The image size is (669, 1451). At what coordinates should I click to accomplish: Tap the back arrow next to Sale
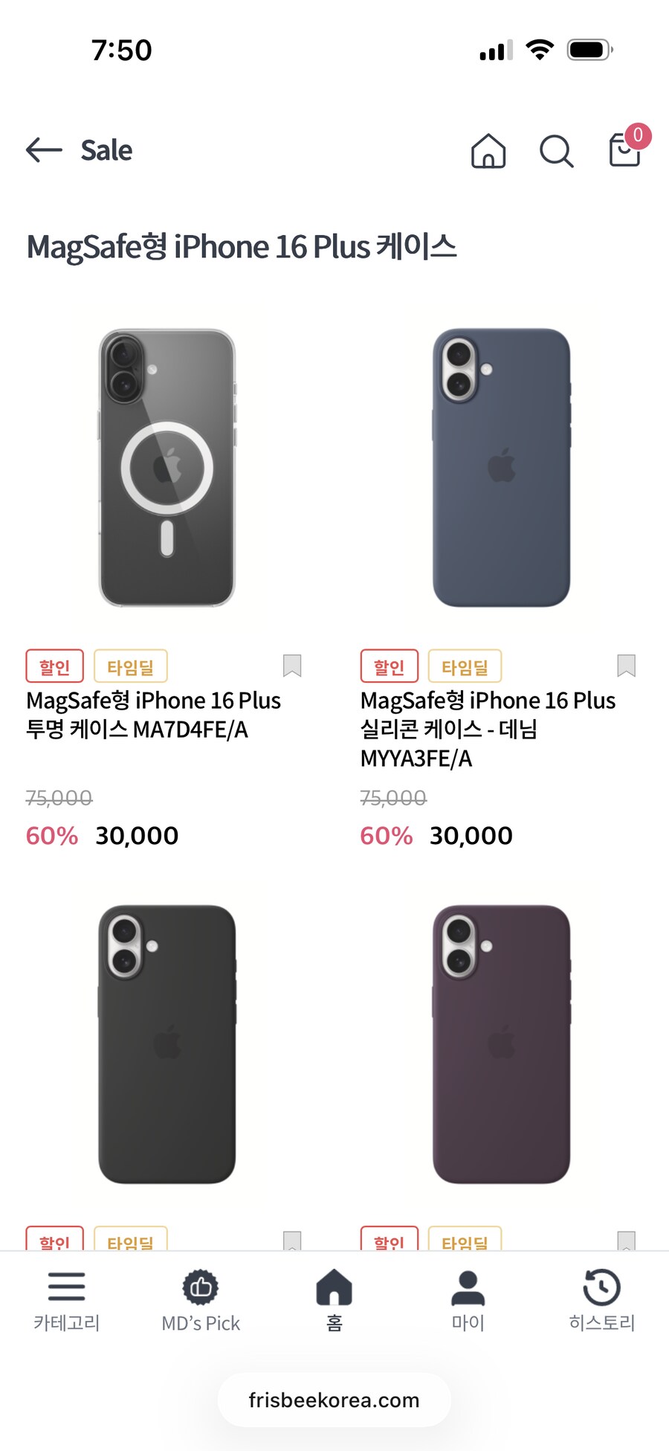(x=44, y=149)
